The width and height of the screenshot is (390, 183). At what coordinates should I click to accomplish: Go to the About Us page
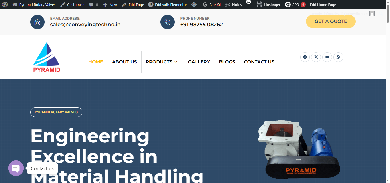124,62
